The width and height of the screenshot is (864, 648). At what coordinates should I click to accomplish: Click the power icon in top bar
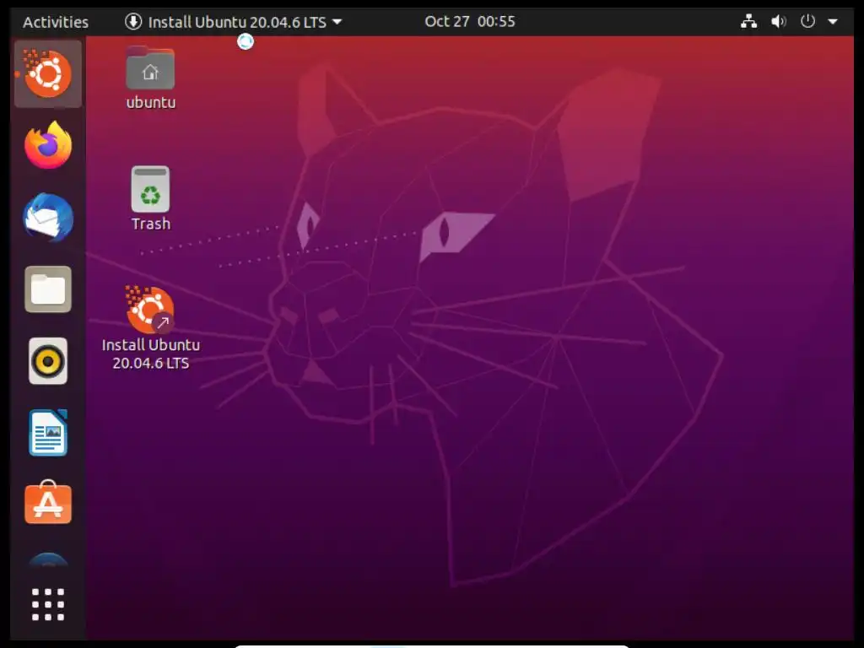pos(807,21)
